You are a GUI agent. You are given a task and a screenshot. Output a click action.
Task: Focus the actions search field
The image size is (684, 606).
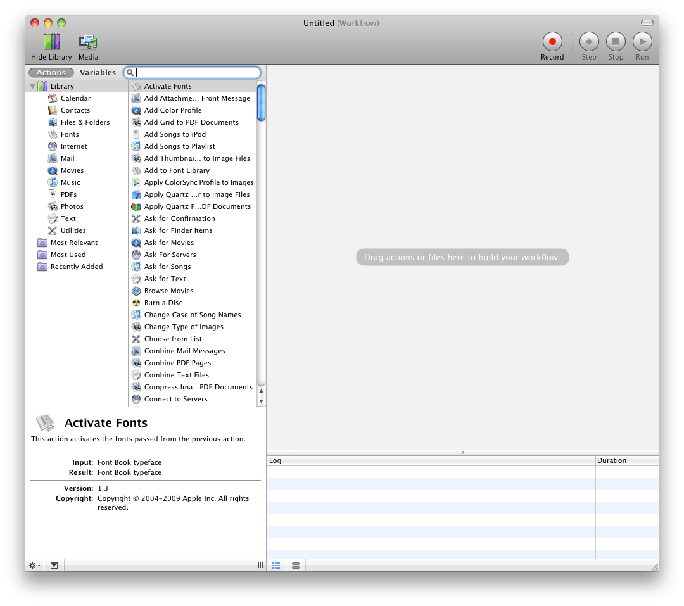[193, 72]
